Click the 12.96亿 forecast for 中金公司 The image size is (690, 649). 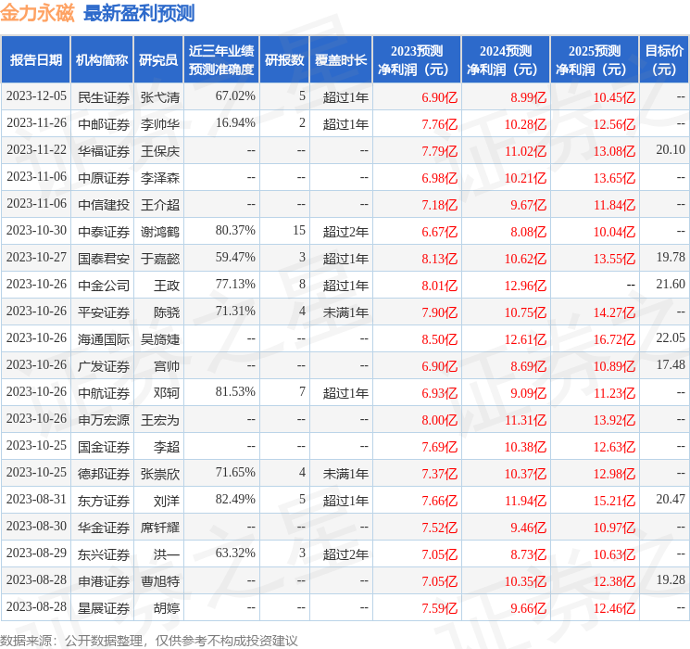point(525,286)
